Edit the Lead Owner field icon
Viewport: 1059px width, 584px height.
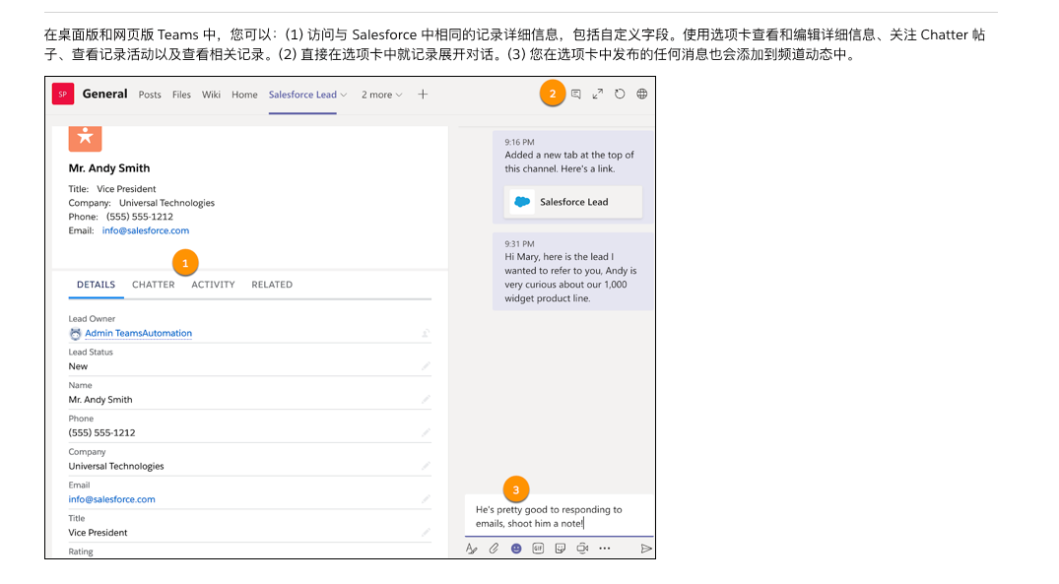point(426,334)
